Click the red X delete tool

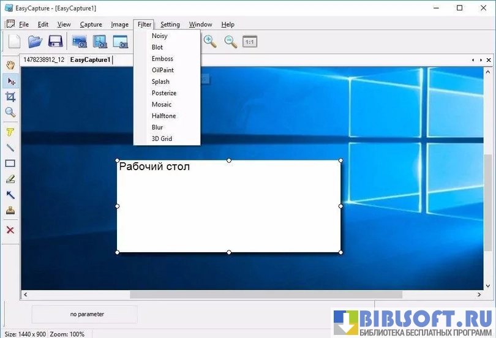click(10, 230)
